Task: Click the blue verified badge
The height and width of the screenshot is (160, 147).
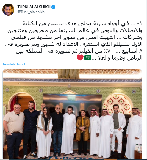Action: point(53,7)
